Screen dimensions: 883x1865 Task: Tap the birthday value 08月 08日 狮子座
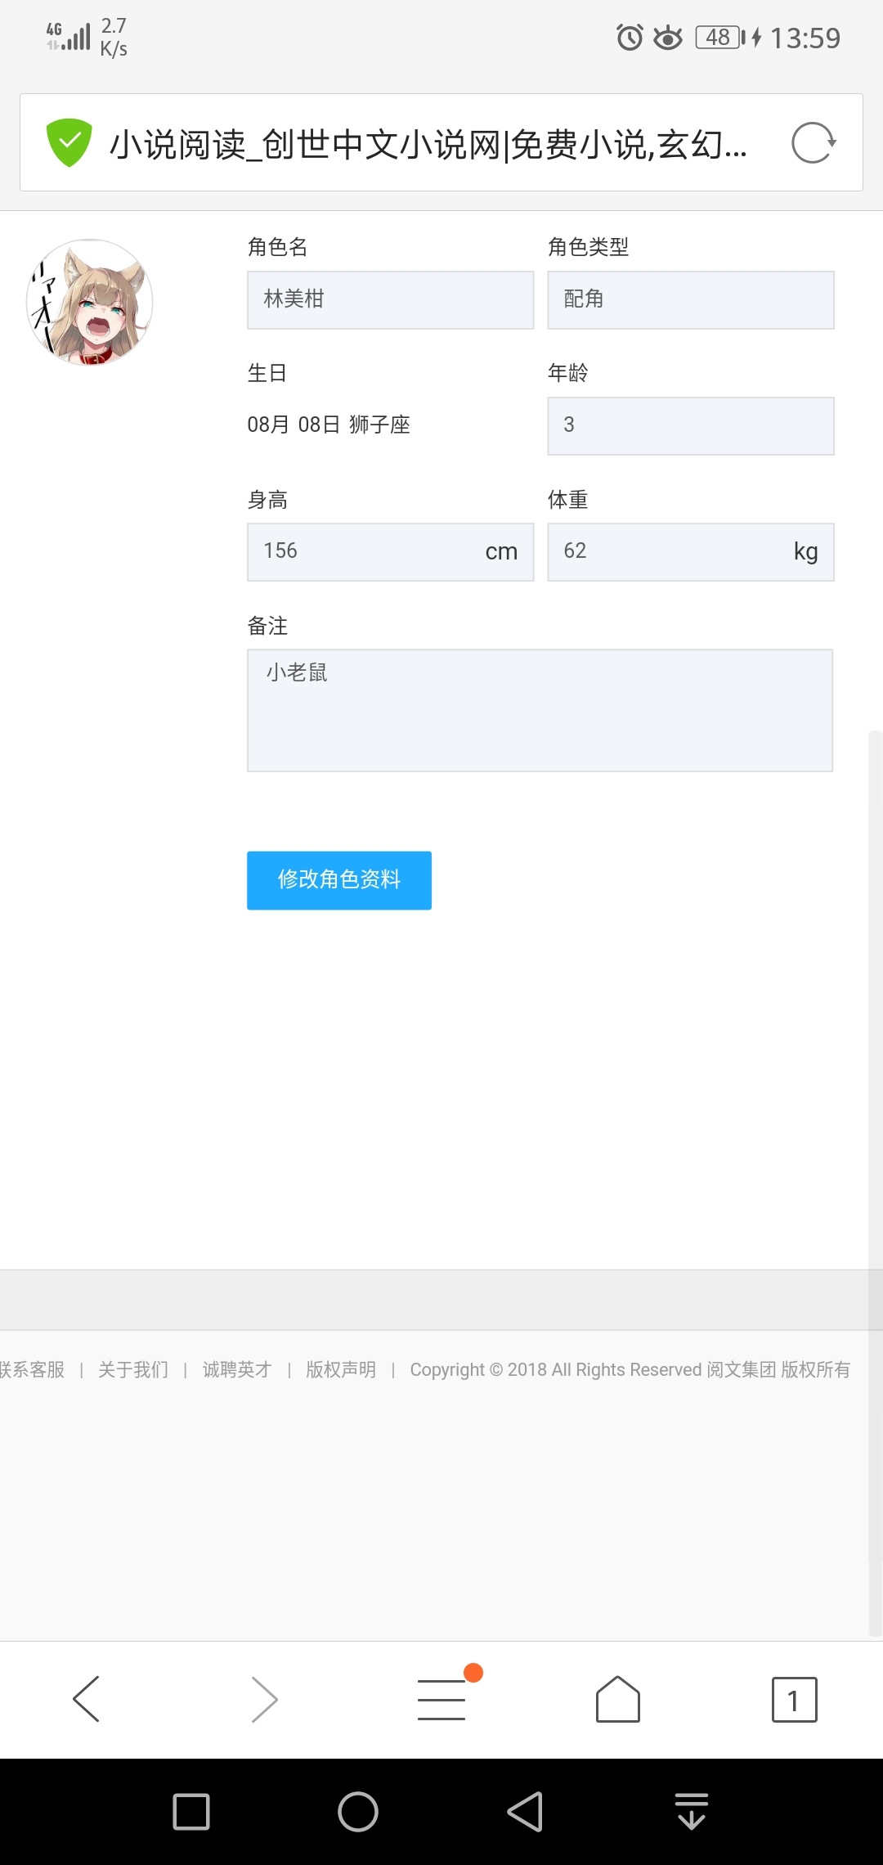tap(329, 425)
